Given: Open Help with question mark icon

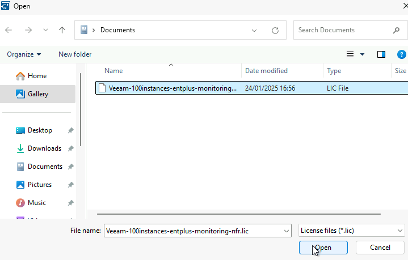Looking at the screenshot, I should [402, 54].
